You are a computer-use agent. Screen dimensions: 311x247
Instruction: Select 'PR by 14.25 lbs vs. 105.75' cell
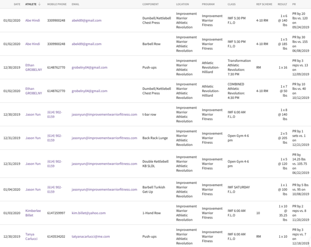[x=300, y=164]
